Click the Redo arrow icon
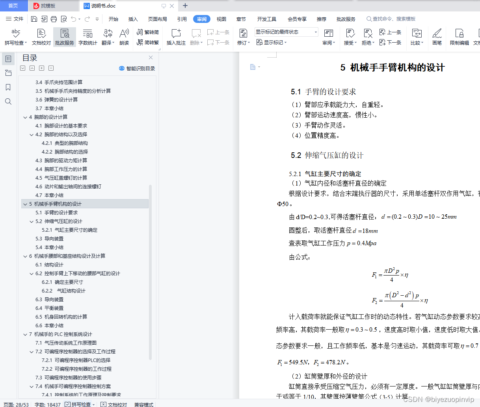Image resolution: width=480 pixels, height=407 pixels. tap(87, 19)
